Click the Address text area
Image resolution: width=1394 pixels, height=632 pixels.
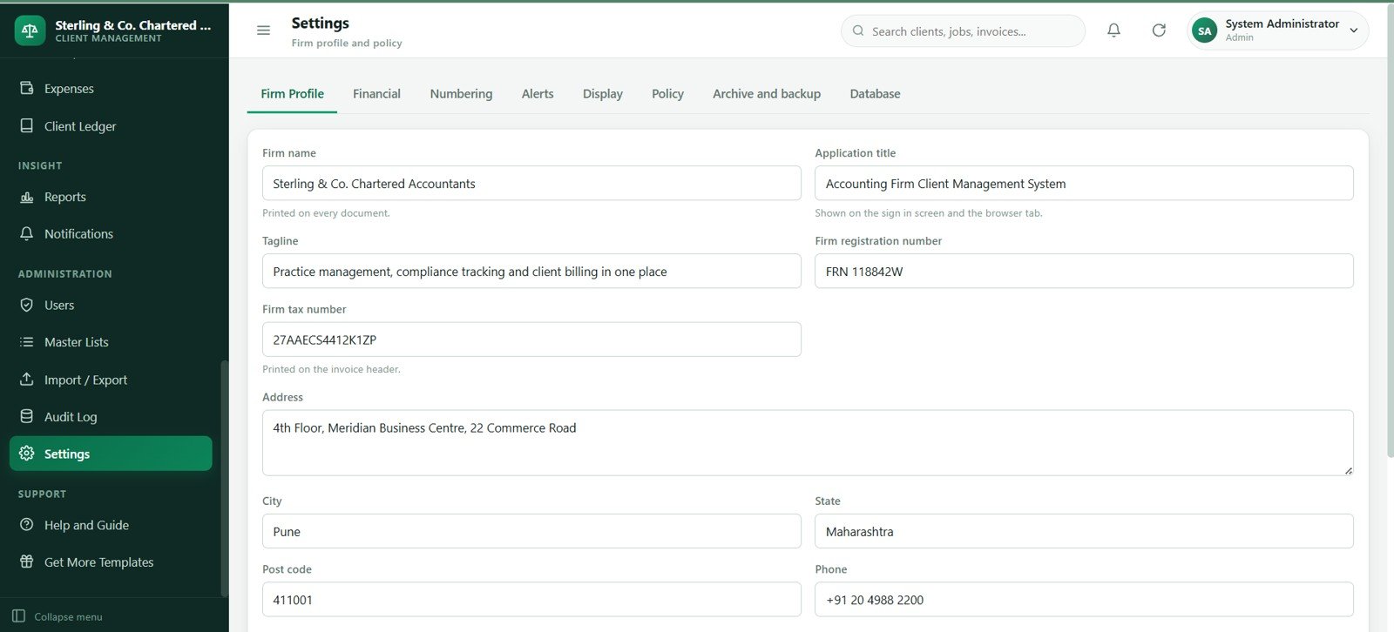(x=808, y=443)
